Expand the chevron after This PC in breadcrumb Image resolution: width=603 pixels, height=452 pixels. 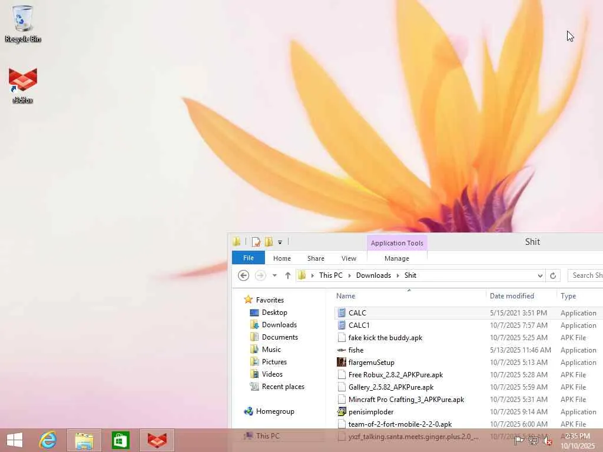350,275
